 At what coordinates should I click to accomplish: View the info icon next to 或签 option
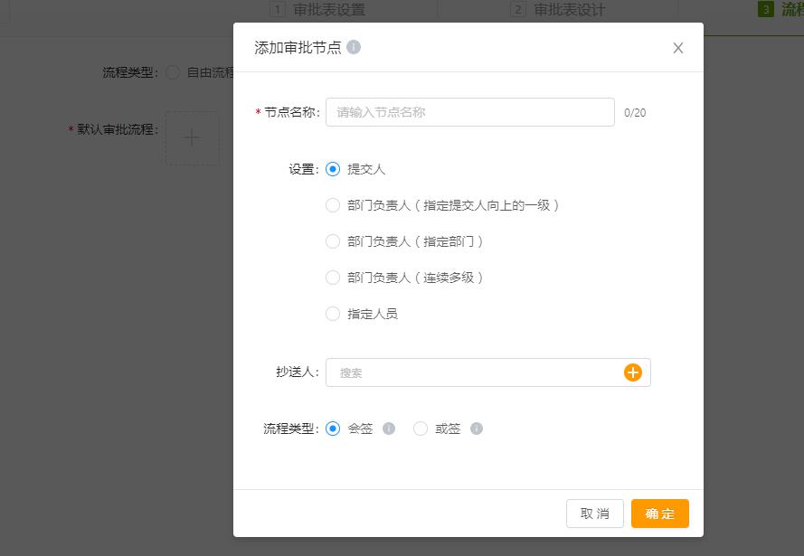476,429
